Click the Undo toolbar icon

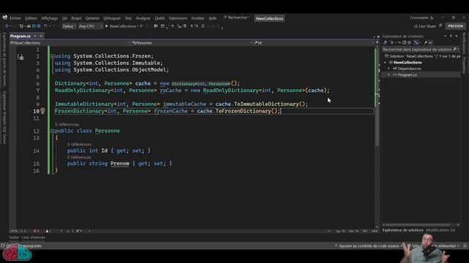point(45,26)
